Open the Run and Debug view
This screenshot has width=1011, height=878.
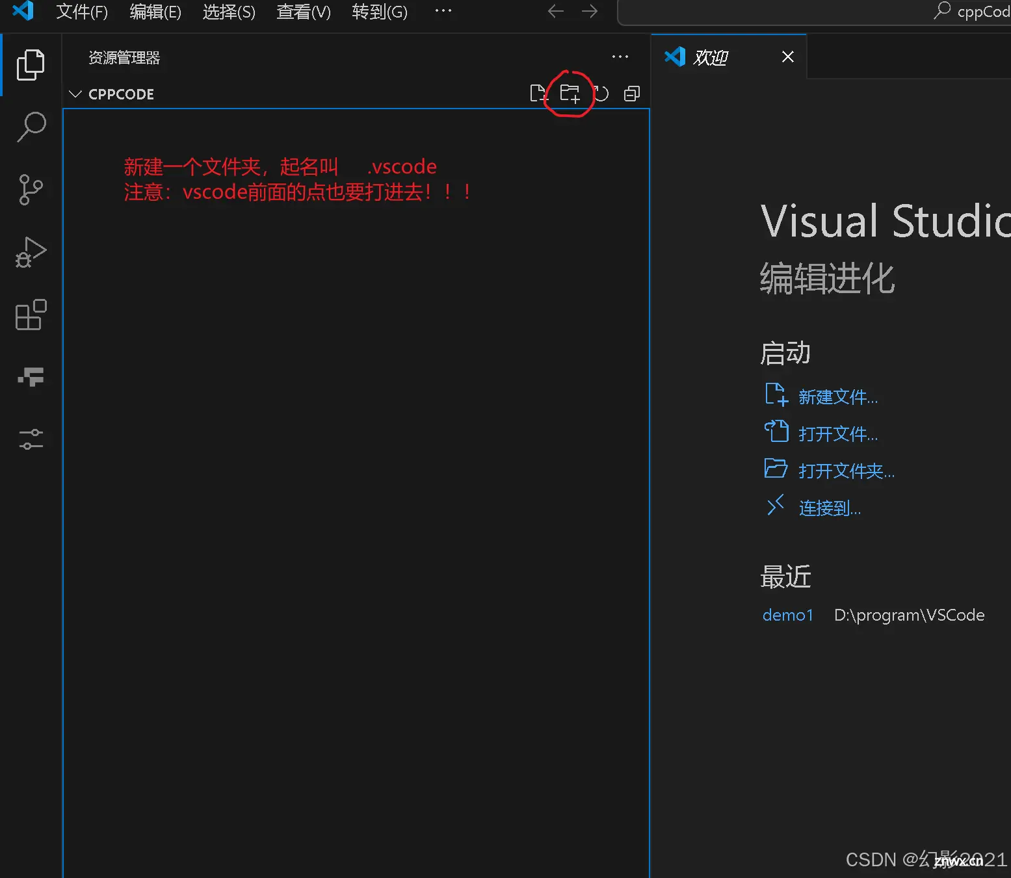click(x=31, y=252)
